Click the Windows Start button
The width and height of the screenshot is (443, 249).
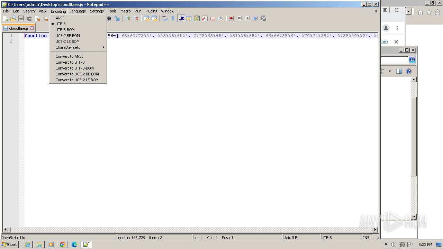coord(10,245)
